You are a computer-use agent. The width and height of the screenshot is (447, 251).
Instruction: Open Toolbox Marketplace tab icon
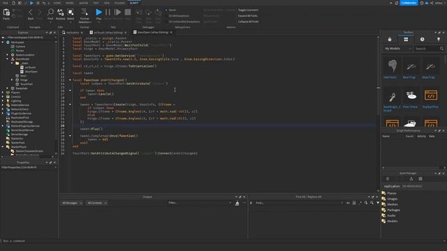click(390, 39)
